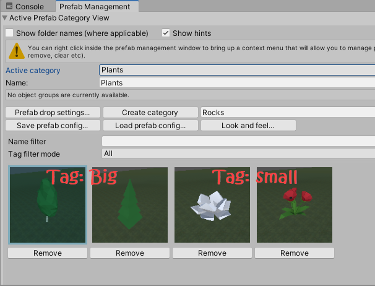Click 'No object groups are currently available' text
This screenshot has width=375, height=286.
pyautogui.click(x=68, y=95)
